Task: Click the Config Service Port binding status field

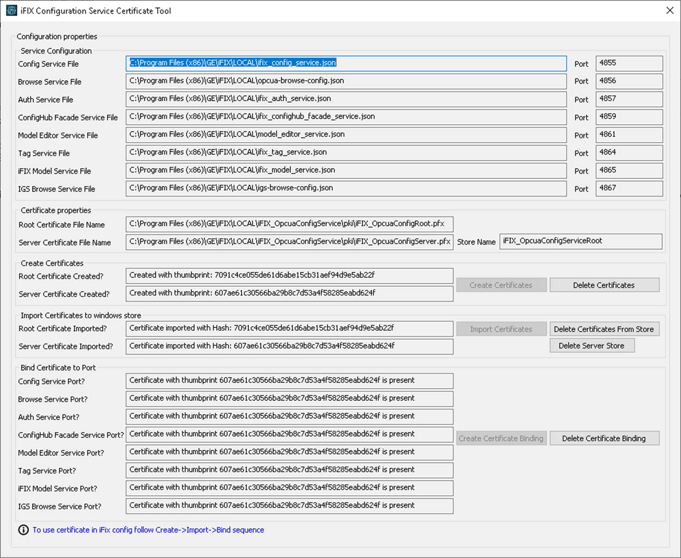Action: coord(290,381)
